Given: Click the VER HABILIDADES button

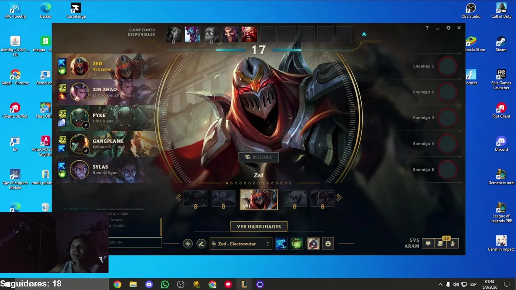Looking at the screenshot, I should (259, 227).
